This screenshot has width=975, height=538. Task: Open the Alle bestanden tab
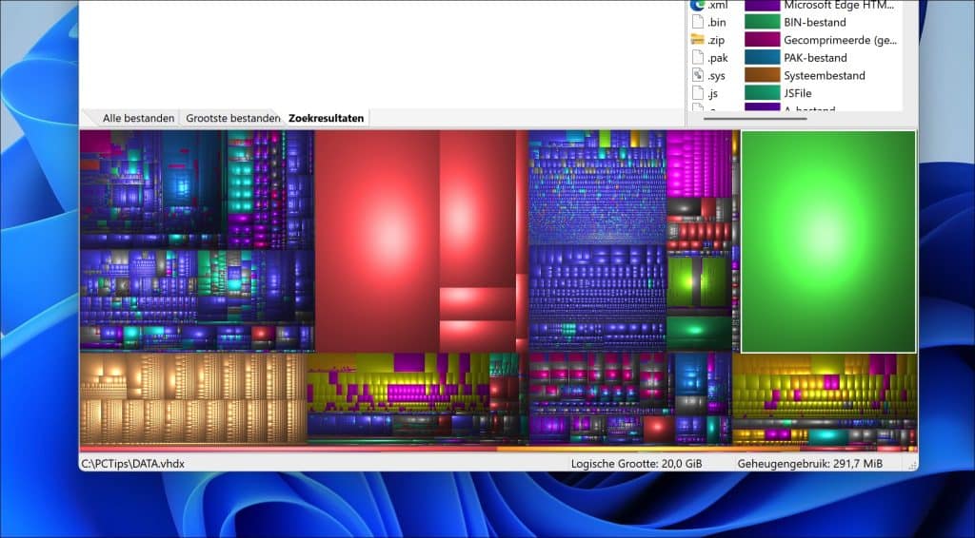(138, 118)
